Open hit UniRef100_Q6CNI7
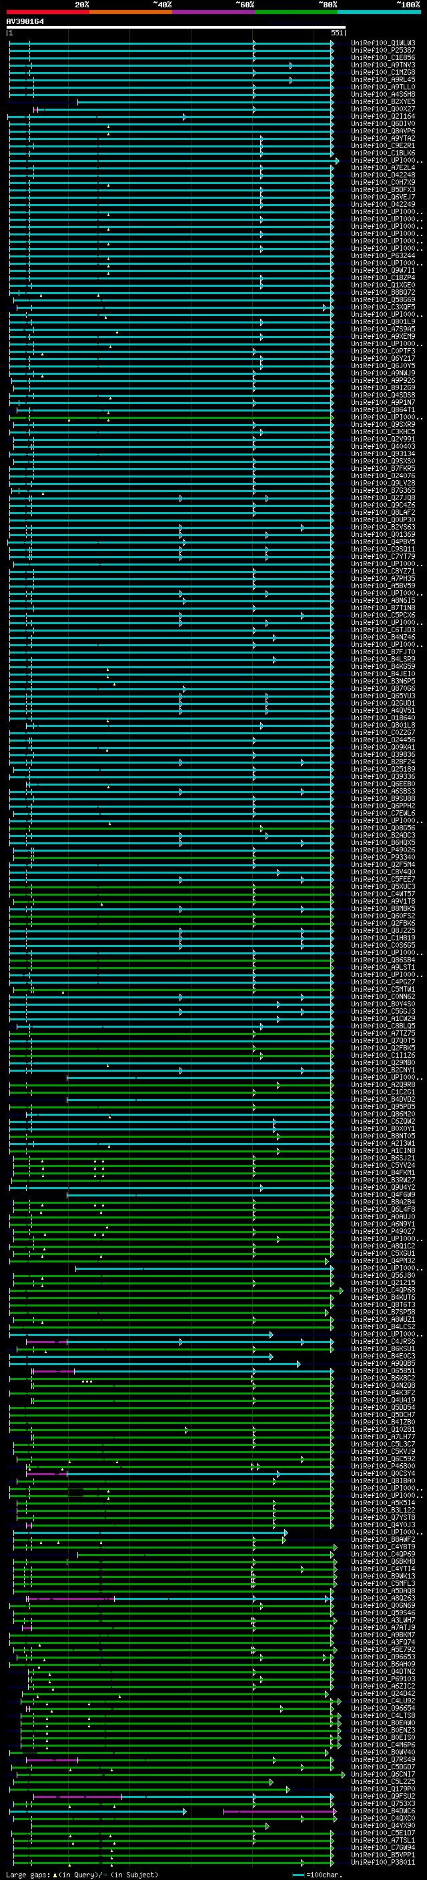The height and width of the screenshot is (1880, 427). 383,1773
